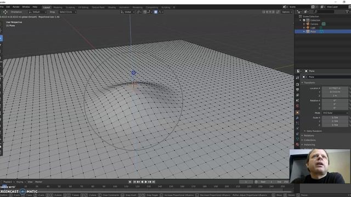Screen dimensions: 351x197
Task: Switch to the Sculpting workspace tab
Action: tap(70, 7)
